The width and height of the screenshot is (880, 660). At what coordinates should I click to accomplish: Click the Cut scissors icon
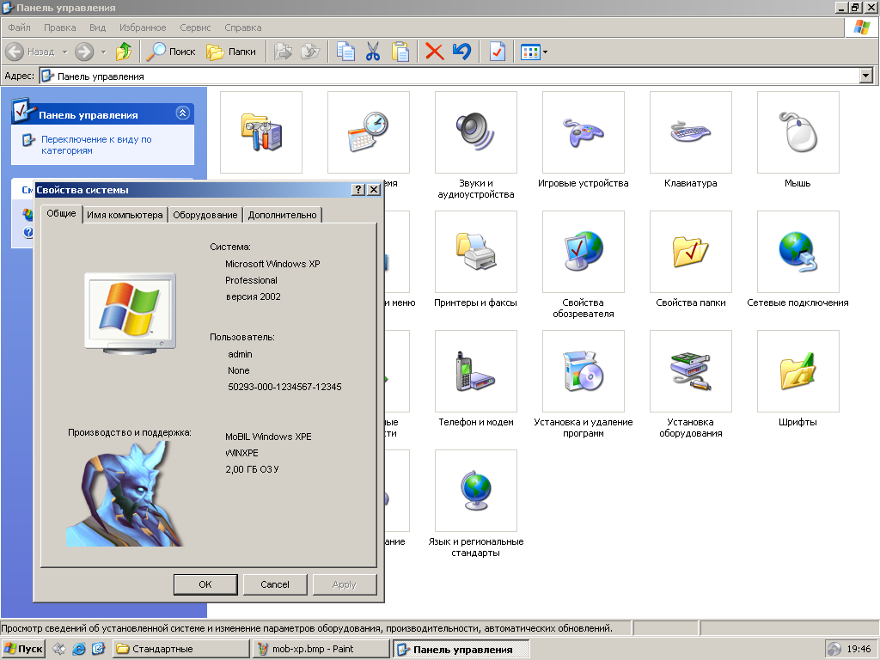click(373, 52)
